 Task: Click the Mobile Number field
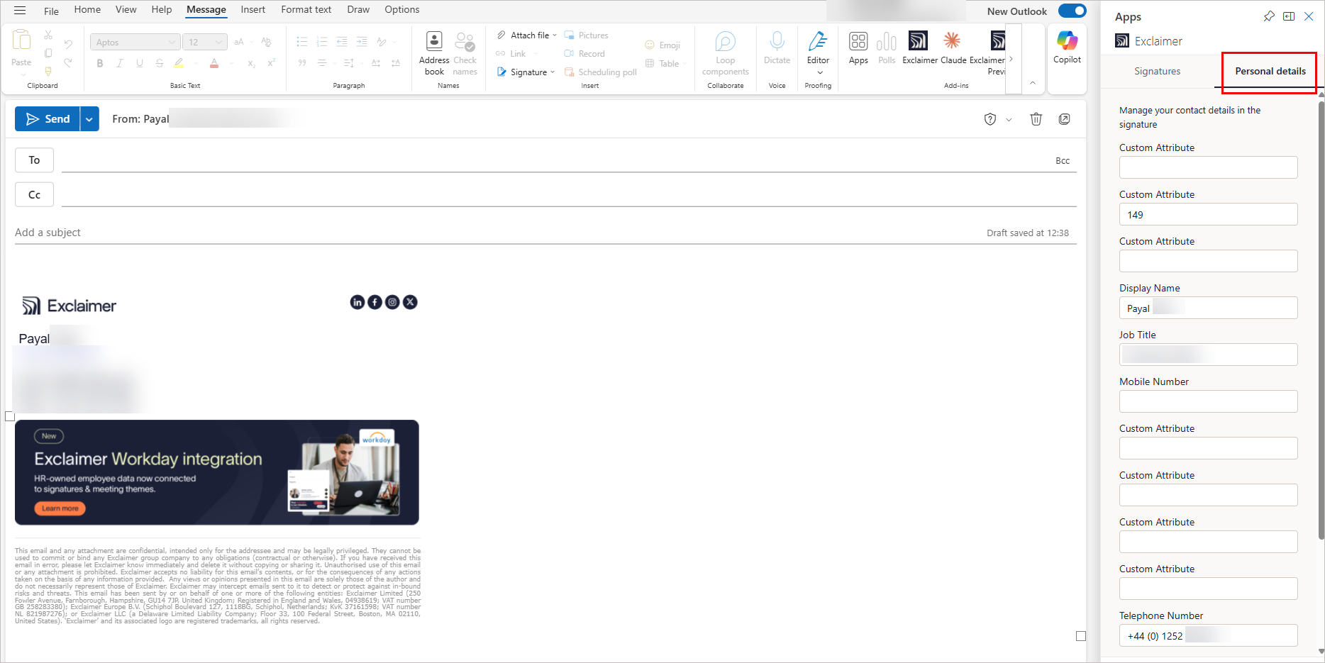[1208, 402]
